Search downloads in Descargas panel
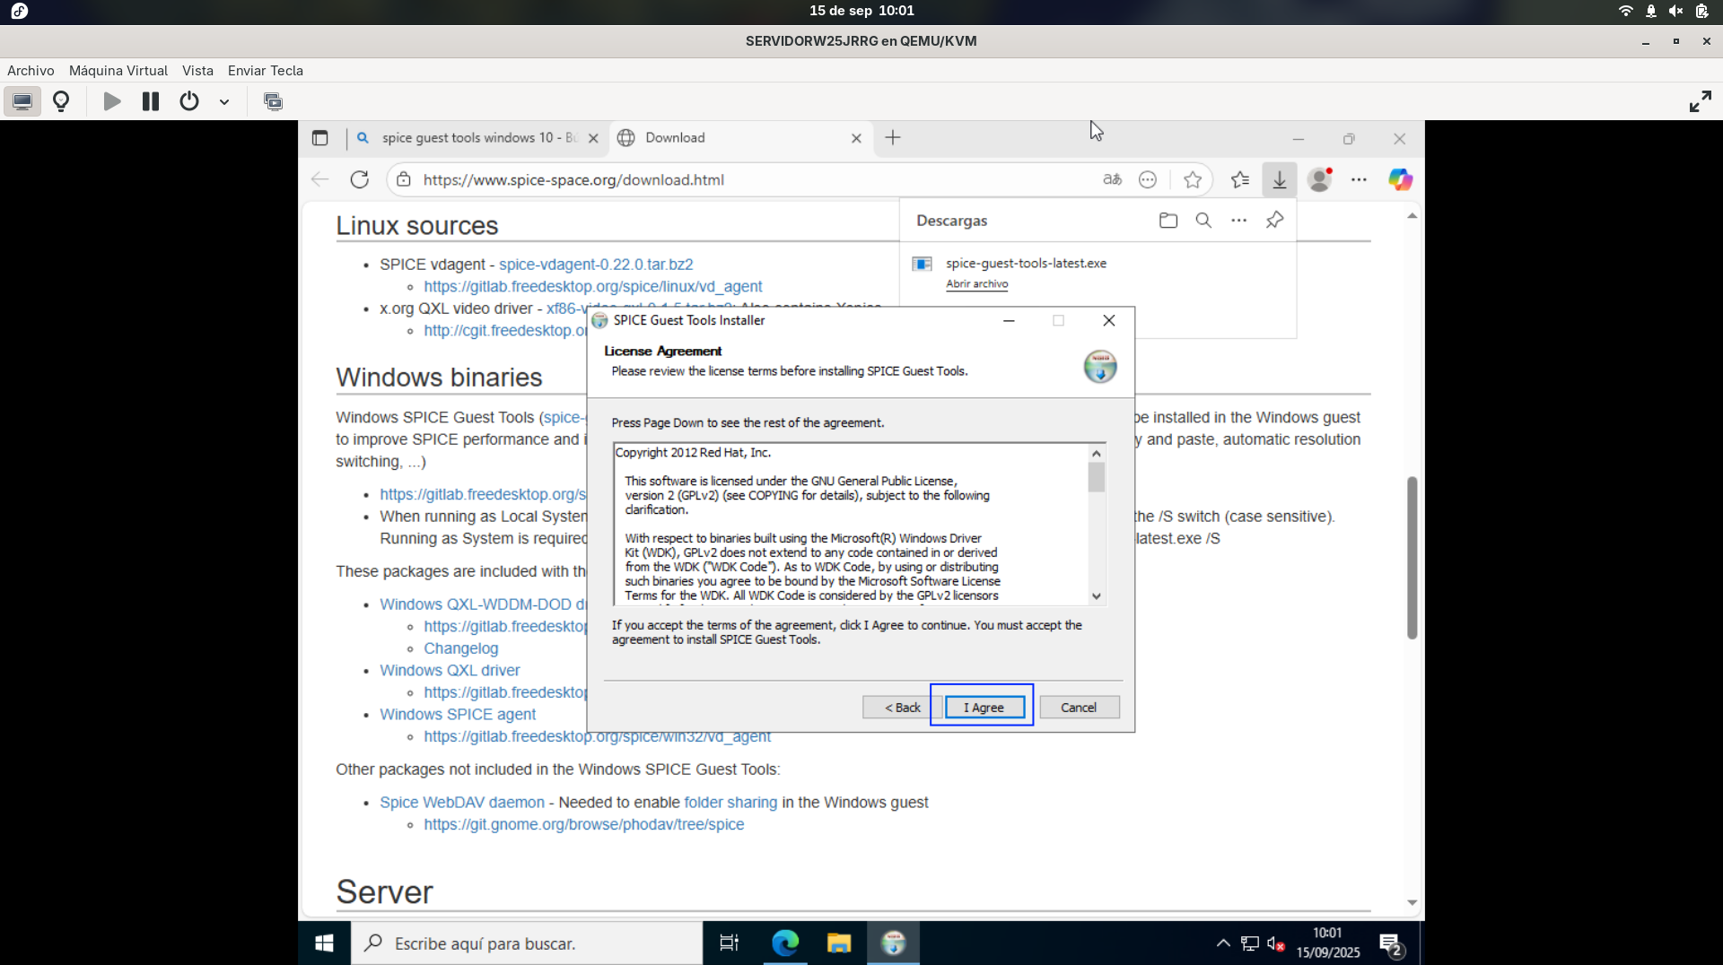 click(x=1203, y=220)
